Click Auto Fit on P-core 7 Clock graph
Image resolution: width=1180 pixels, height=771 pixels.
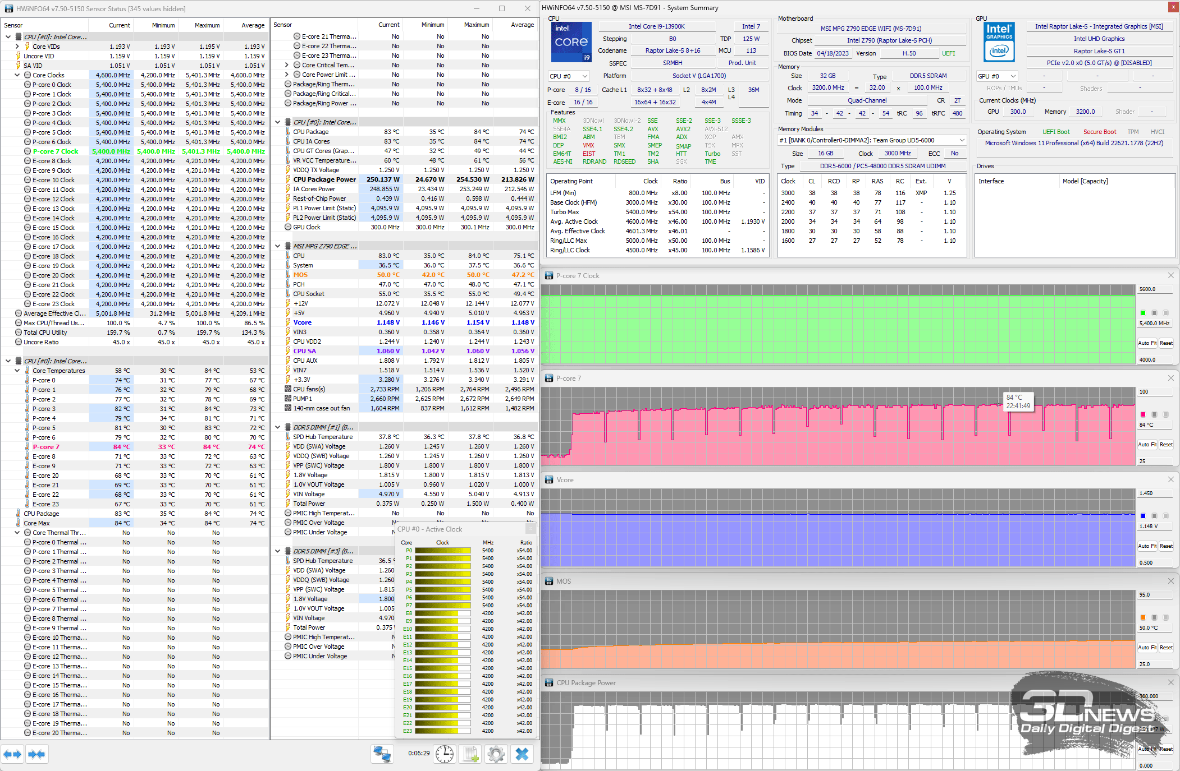coord(1147,343)
